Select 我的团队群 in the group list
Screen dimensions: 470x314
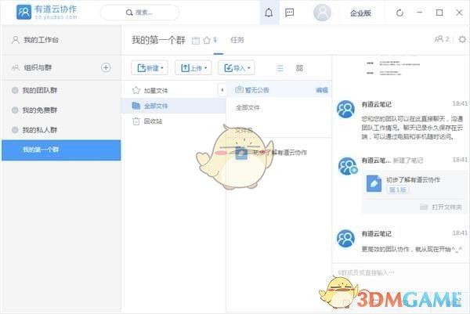pos(61,90)
